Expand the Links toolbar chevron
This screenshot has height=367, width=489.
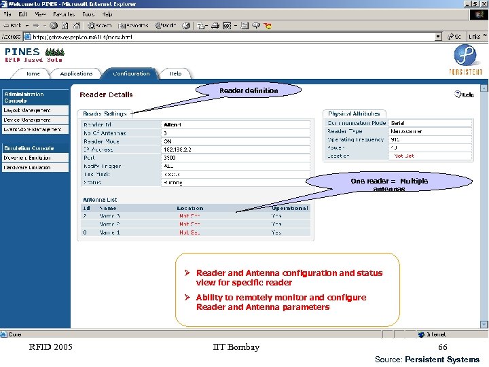pyautogui.click(x=485, y=36)
